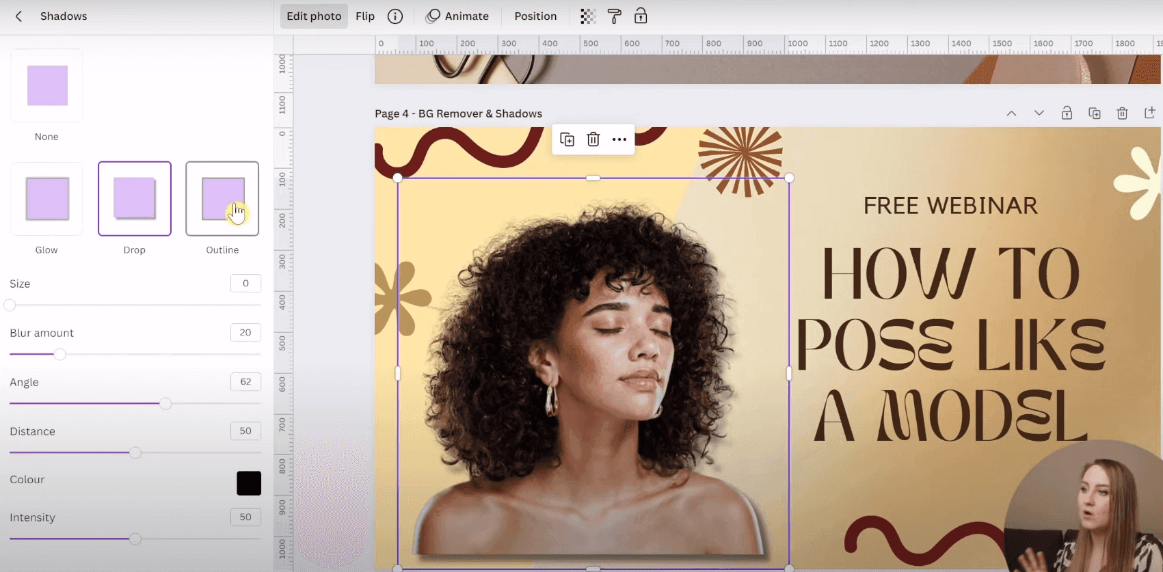Duplicate Page 4 using the page header icon
The height and width of the screenshot is (572, 1163).
[x=1095, y=113]
